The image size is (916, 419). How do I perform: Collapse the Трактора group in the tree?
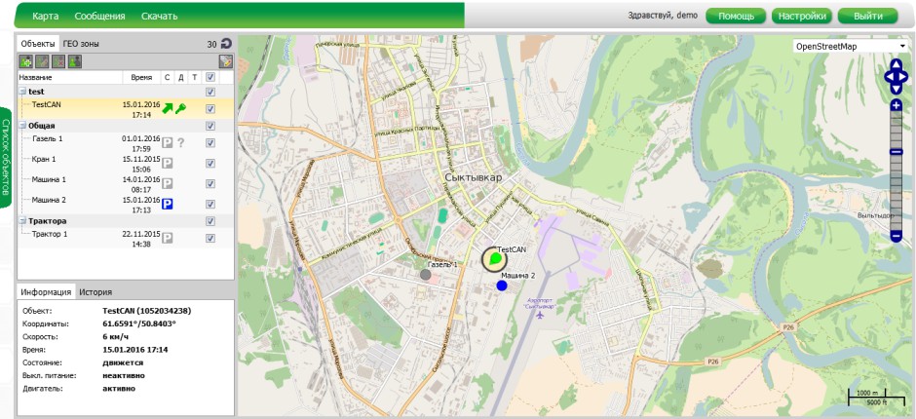[x=22, y=221]
